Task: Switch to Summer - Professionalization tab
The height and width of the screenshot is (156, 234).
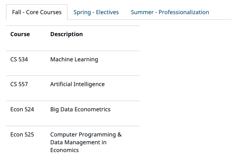Action: pos(170,12)
